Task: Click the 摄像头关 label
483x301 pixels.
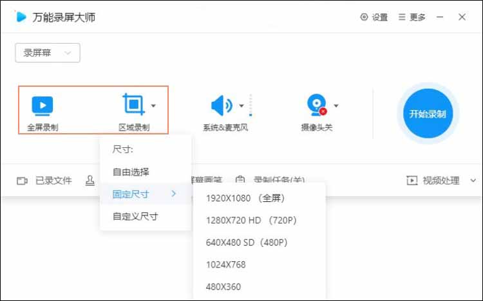Action: [317, 127]
